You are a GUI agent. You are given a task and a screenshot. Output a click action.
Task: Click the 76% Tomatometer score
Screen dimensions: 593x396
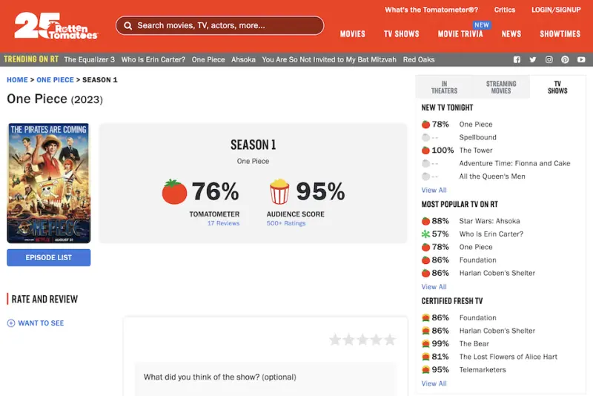coord(215,191)
